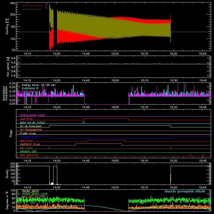Click the 0.05 tick on modulation axis
The width and height of the screenshot is (214, 214).
12,100
